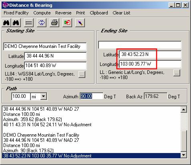Open the distance units dropdown arrow
Screen dimensions: 191x165
44,96
